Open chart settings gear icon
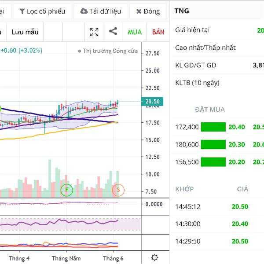The height and width of the screenshot is (264, 264). 154,258
